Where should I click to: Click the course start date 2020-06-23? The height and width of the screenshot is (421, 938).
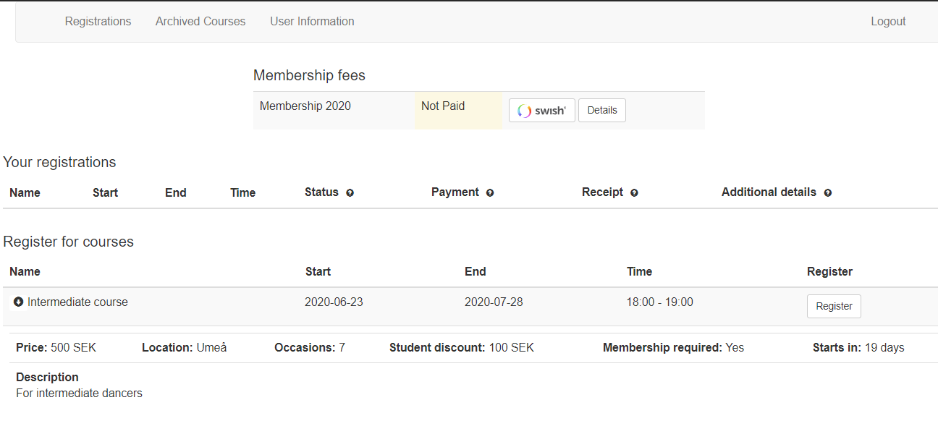pos(334,302)
